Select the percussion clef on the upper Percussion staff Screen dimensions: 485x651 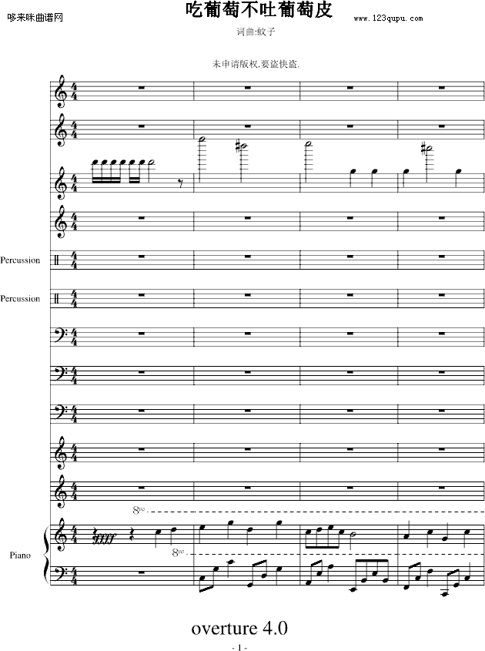click(x=61, y=260)
